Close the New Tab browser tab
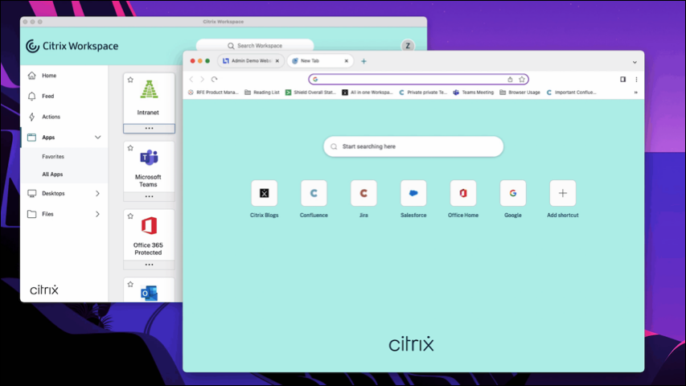Screen dimensions: 686x386 (346, 61)
